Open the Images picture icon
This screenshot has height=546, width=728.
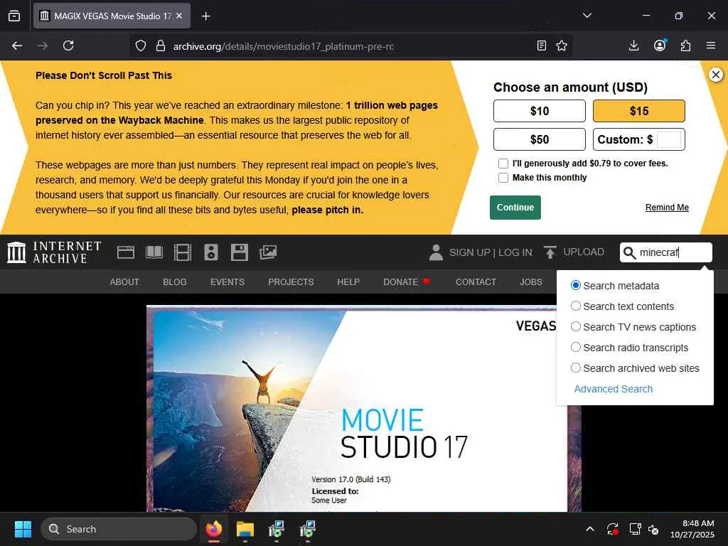[x=268, y=252]
